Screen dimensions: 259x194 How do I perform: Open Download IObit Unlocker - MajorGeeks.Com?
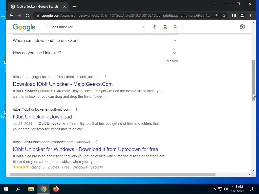[63, 84]
